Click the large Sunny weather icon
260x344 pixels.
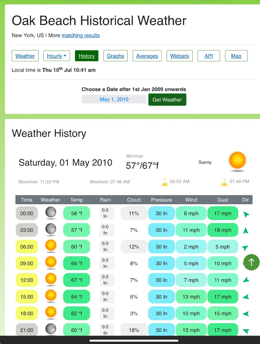(237, 161)
